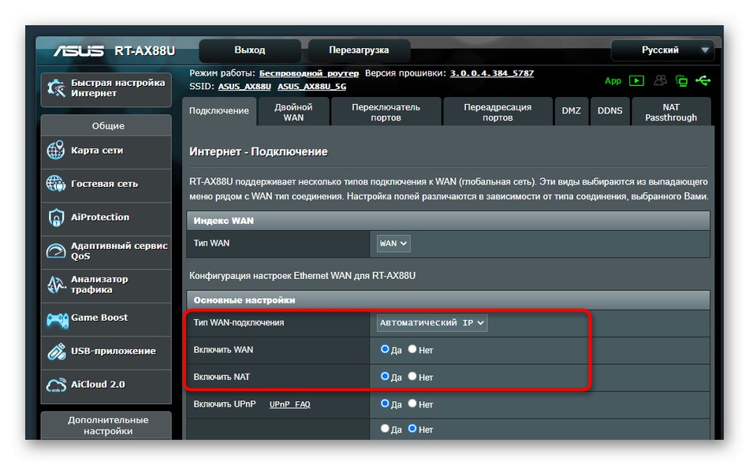
Task: Click the AiProtection shield icon
Action: tap(56, 218)
